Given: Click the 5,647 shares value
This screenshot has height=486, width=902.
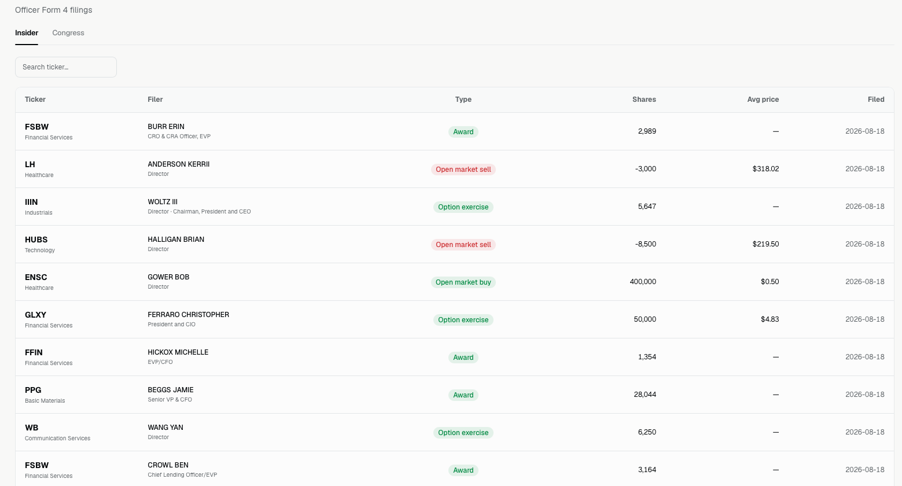Looking at the screenshot, I should click(647, 207).
